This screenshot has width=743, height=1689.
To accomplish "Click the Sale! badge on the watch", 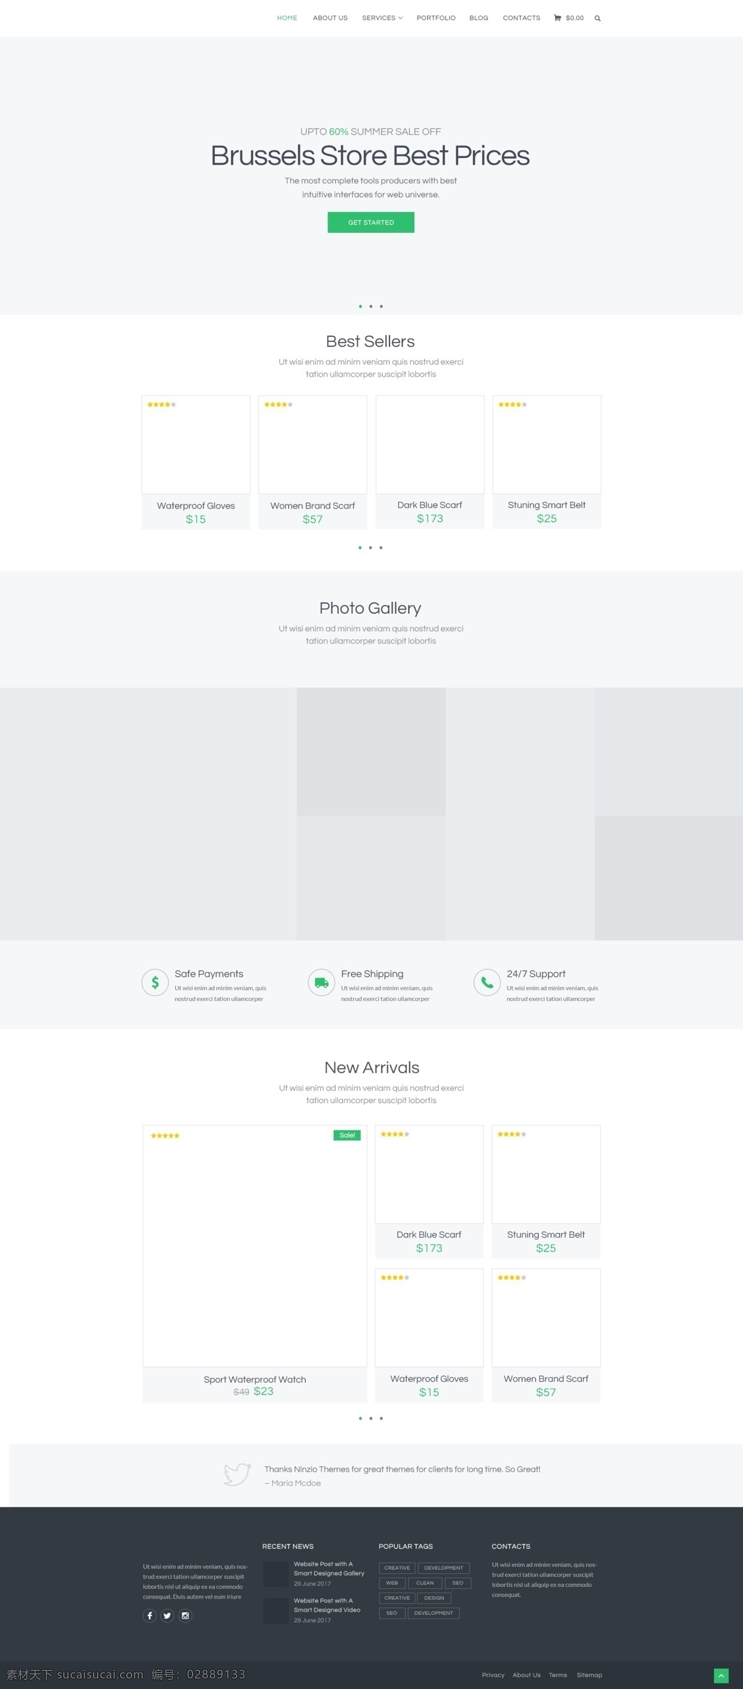I will click(x=347, y=1135).
